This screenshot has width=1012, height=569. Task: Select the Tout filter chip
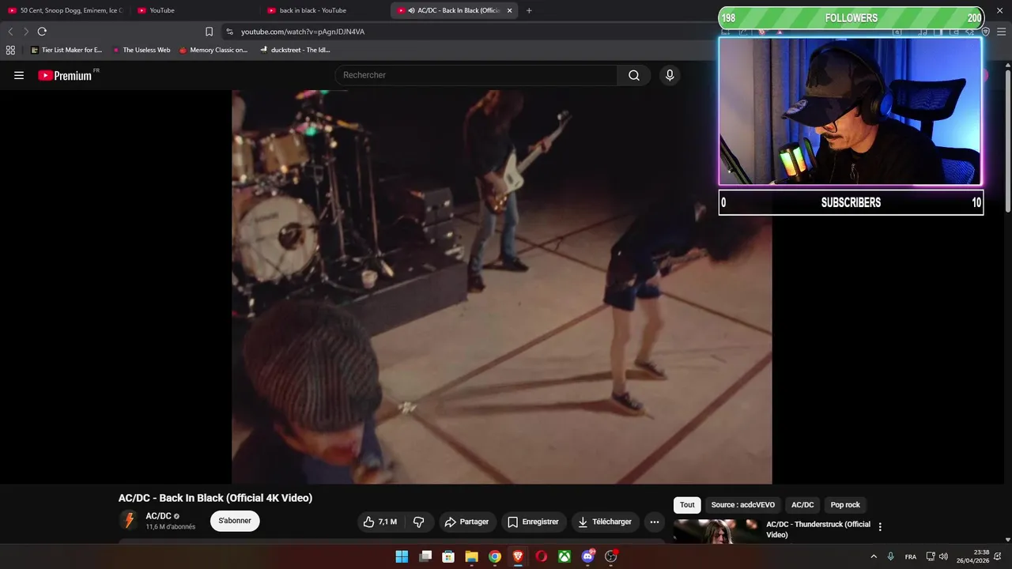[x=687, y=505]
